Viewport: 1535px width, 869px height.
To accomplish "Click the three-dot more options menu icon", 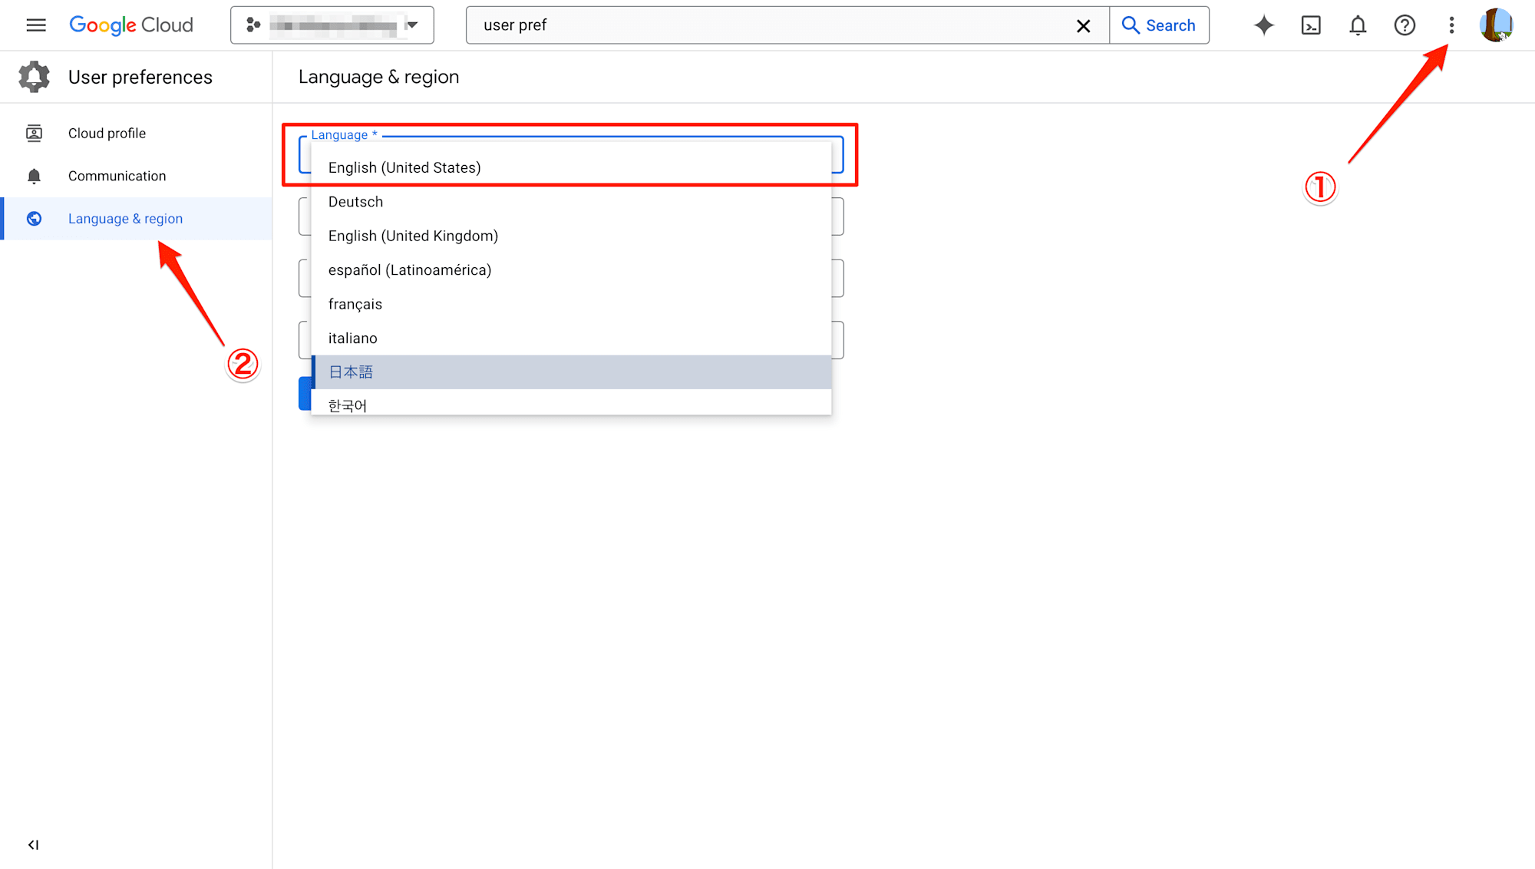I will click(1451, 25).
